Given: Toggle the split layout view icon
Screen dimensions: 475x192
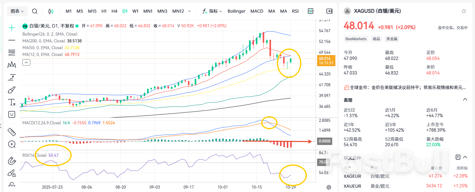Looking at the screenshot, I should coord(310,11).
